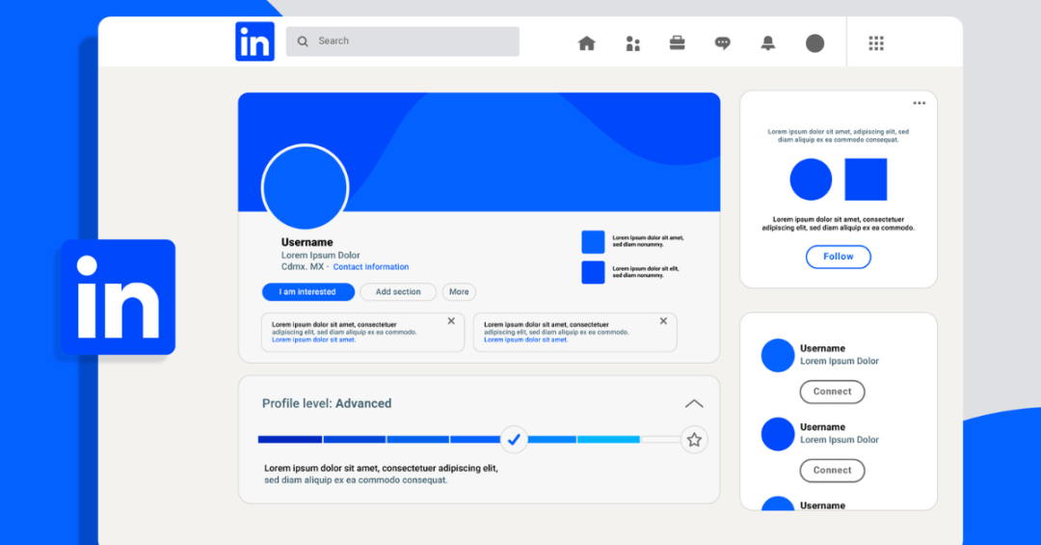1041x545 pixels.
Task: Open the More dropdown button
Action: [x=459, y=292]
